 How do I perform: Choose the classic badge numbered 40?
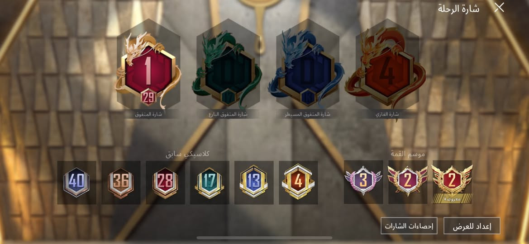click(76, 183)
